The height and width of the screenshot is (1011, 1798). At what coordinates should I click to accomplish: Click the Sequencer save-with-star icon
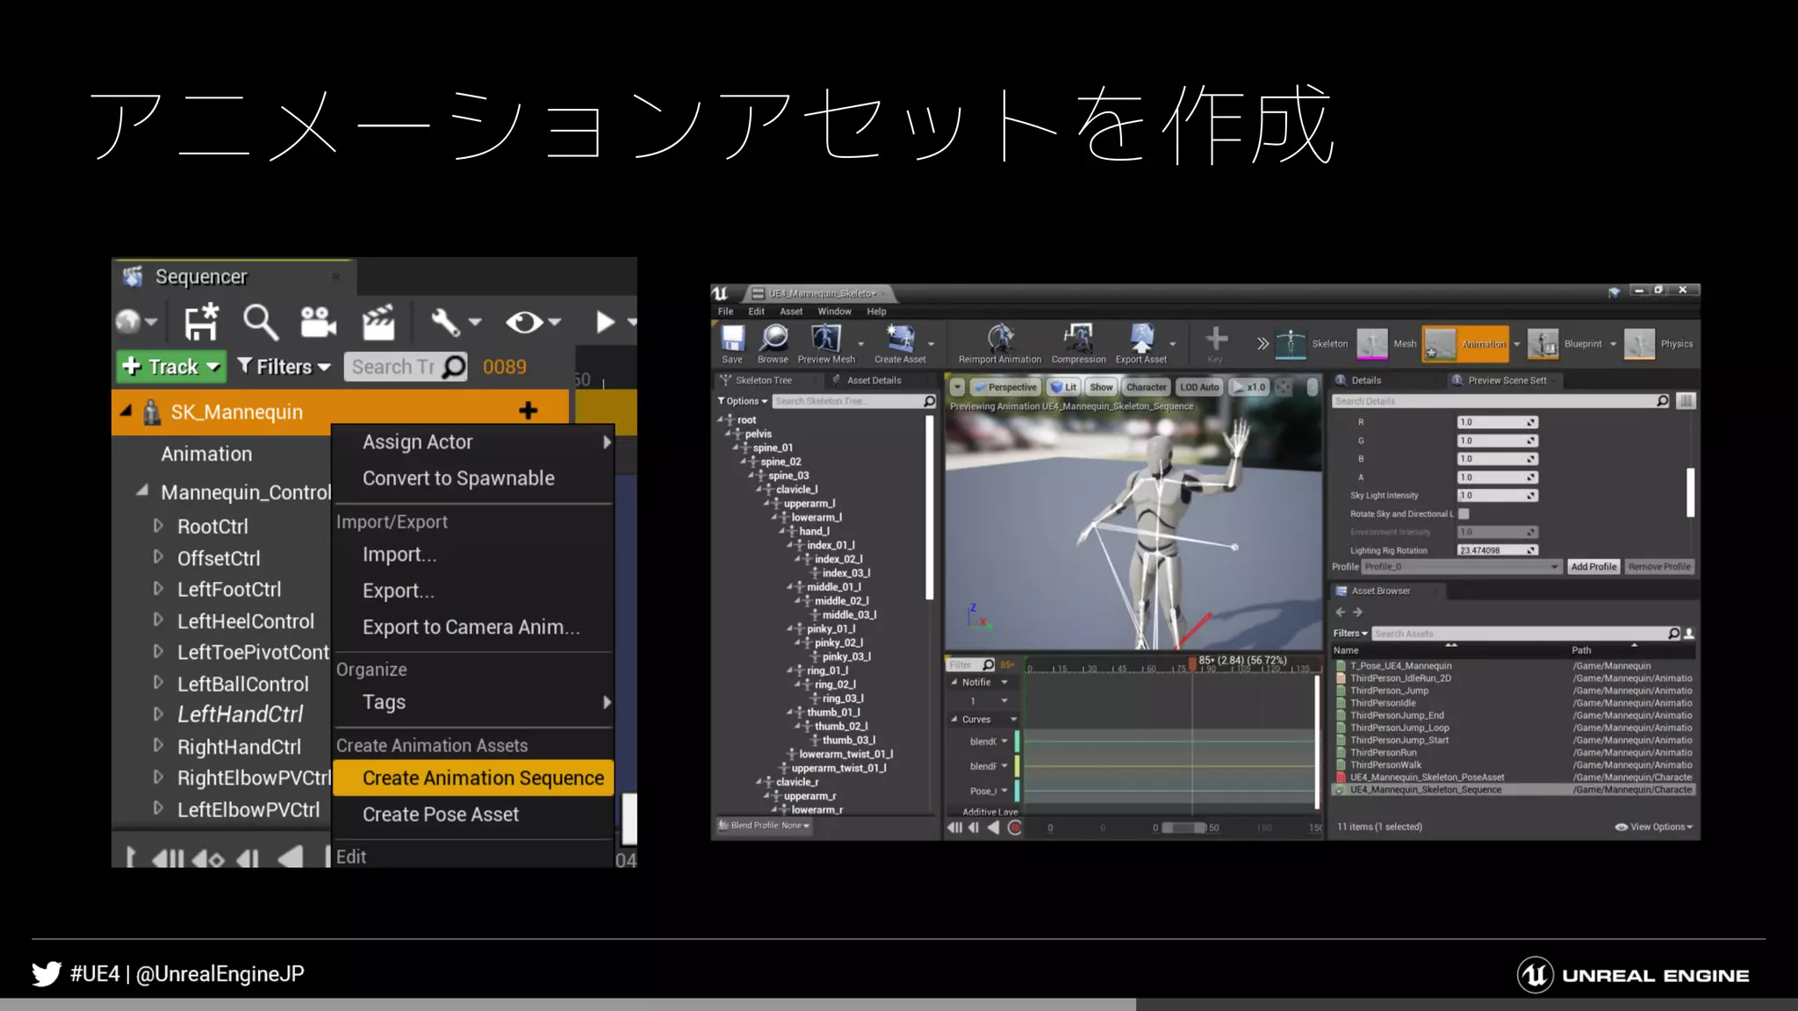(x=201, y=322)
